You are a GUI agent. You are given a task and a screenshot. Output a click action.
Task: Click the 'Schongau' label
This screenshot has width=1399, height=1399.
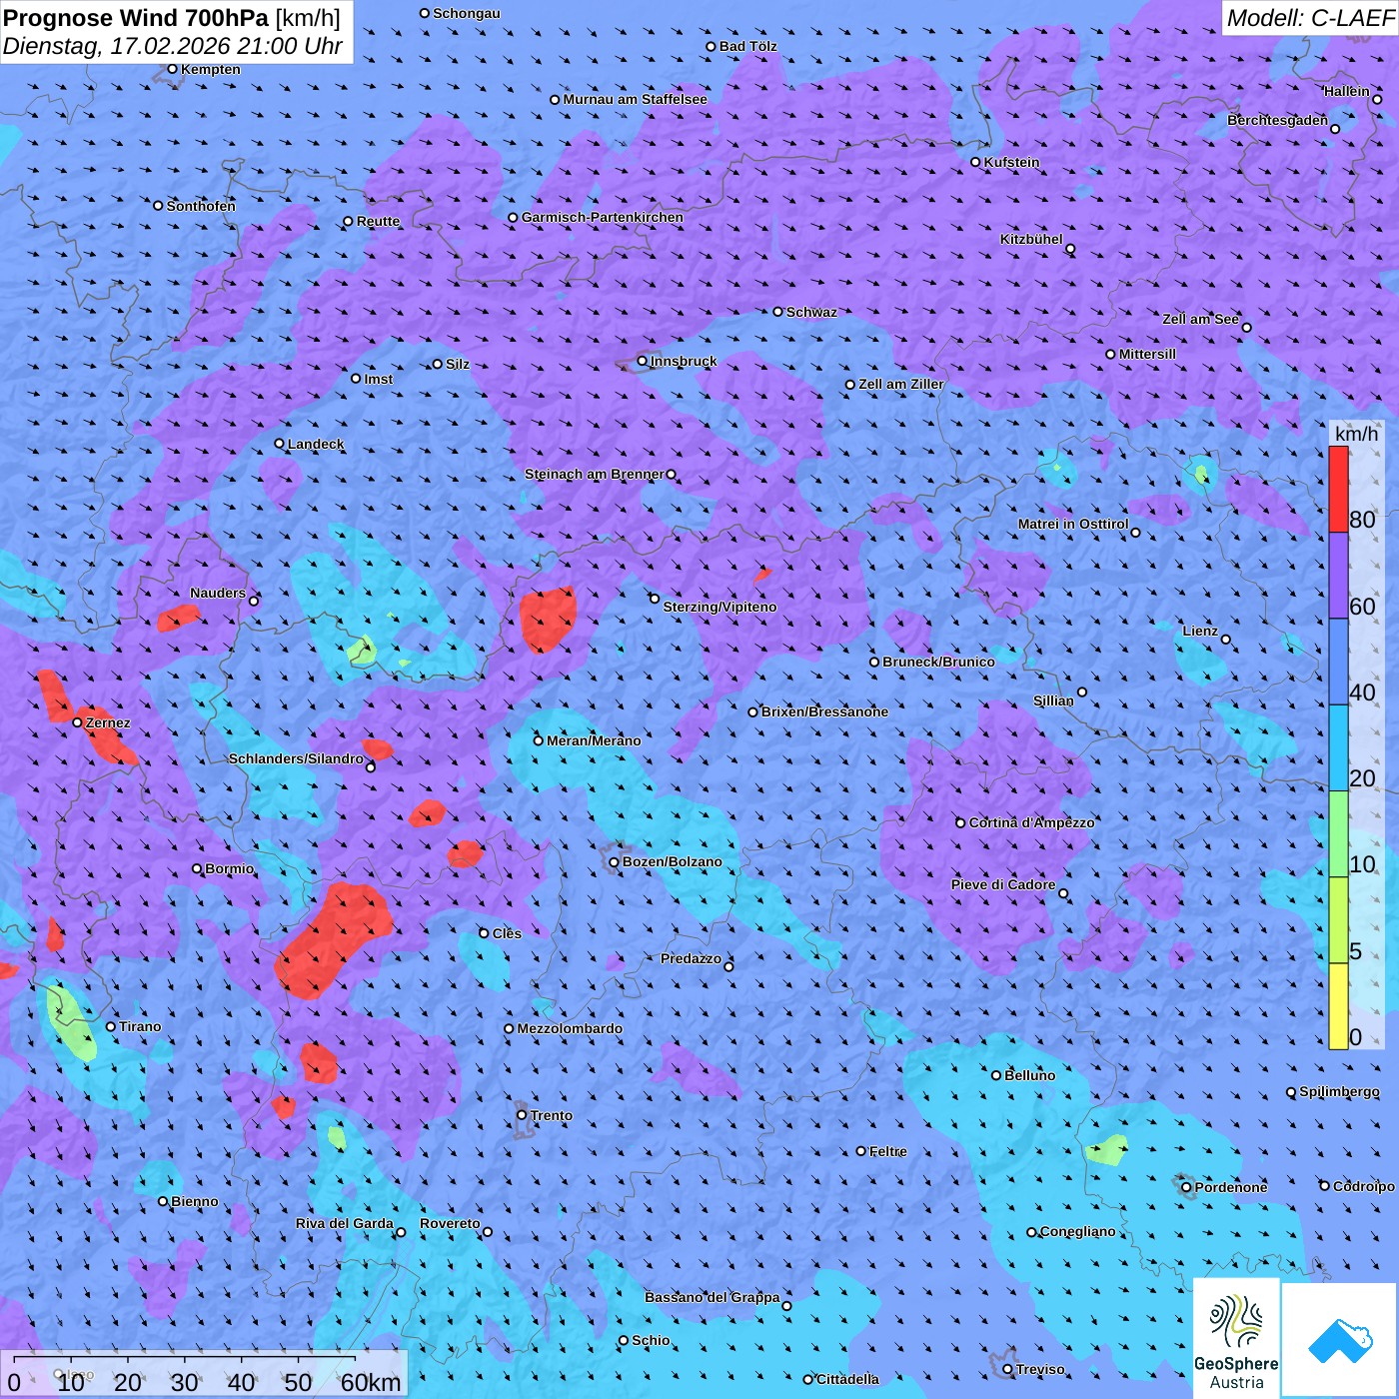pyautogui.click(x=466, y=13)
